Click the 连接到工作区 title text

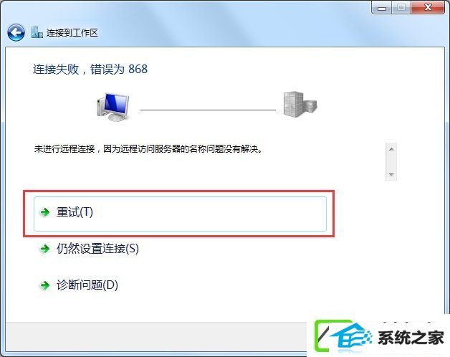click(x=72, y=33)
